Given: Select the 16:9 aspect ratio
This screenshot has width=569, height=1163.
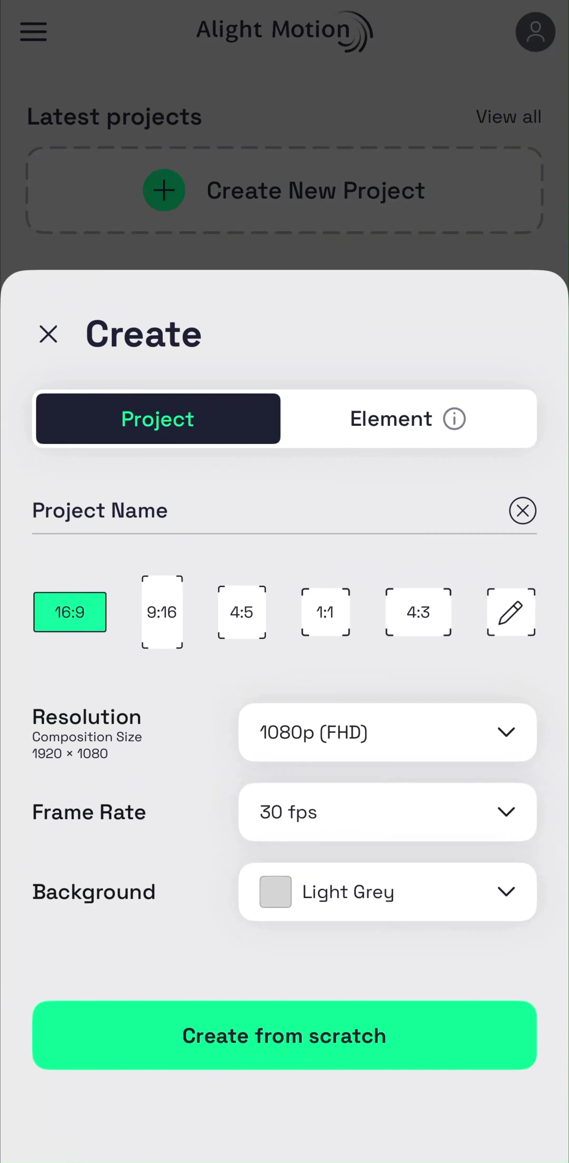Looking at the screenshot, I should coord(70,612).
